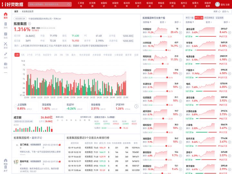
Task: Show previous indices with the left arrow
Action: coord(15,106)
